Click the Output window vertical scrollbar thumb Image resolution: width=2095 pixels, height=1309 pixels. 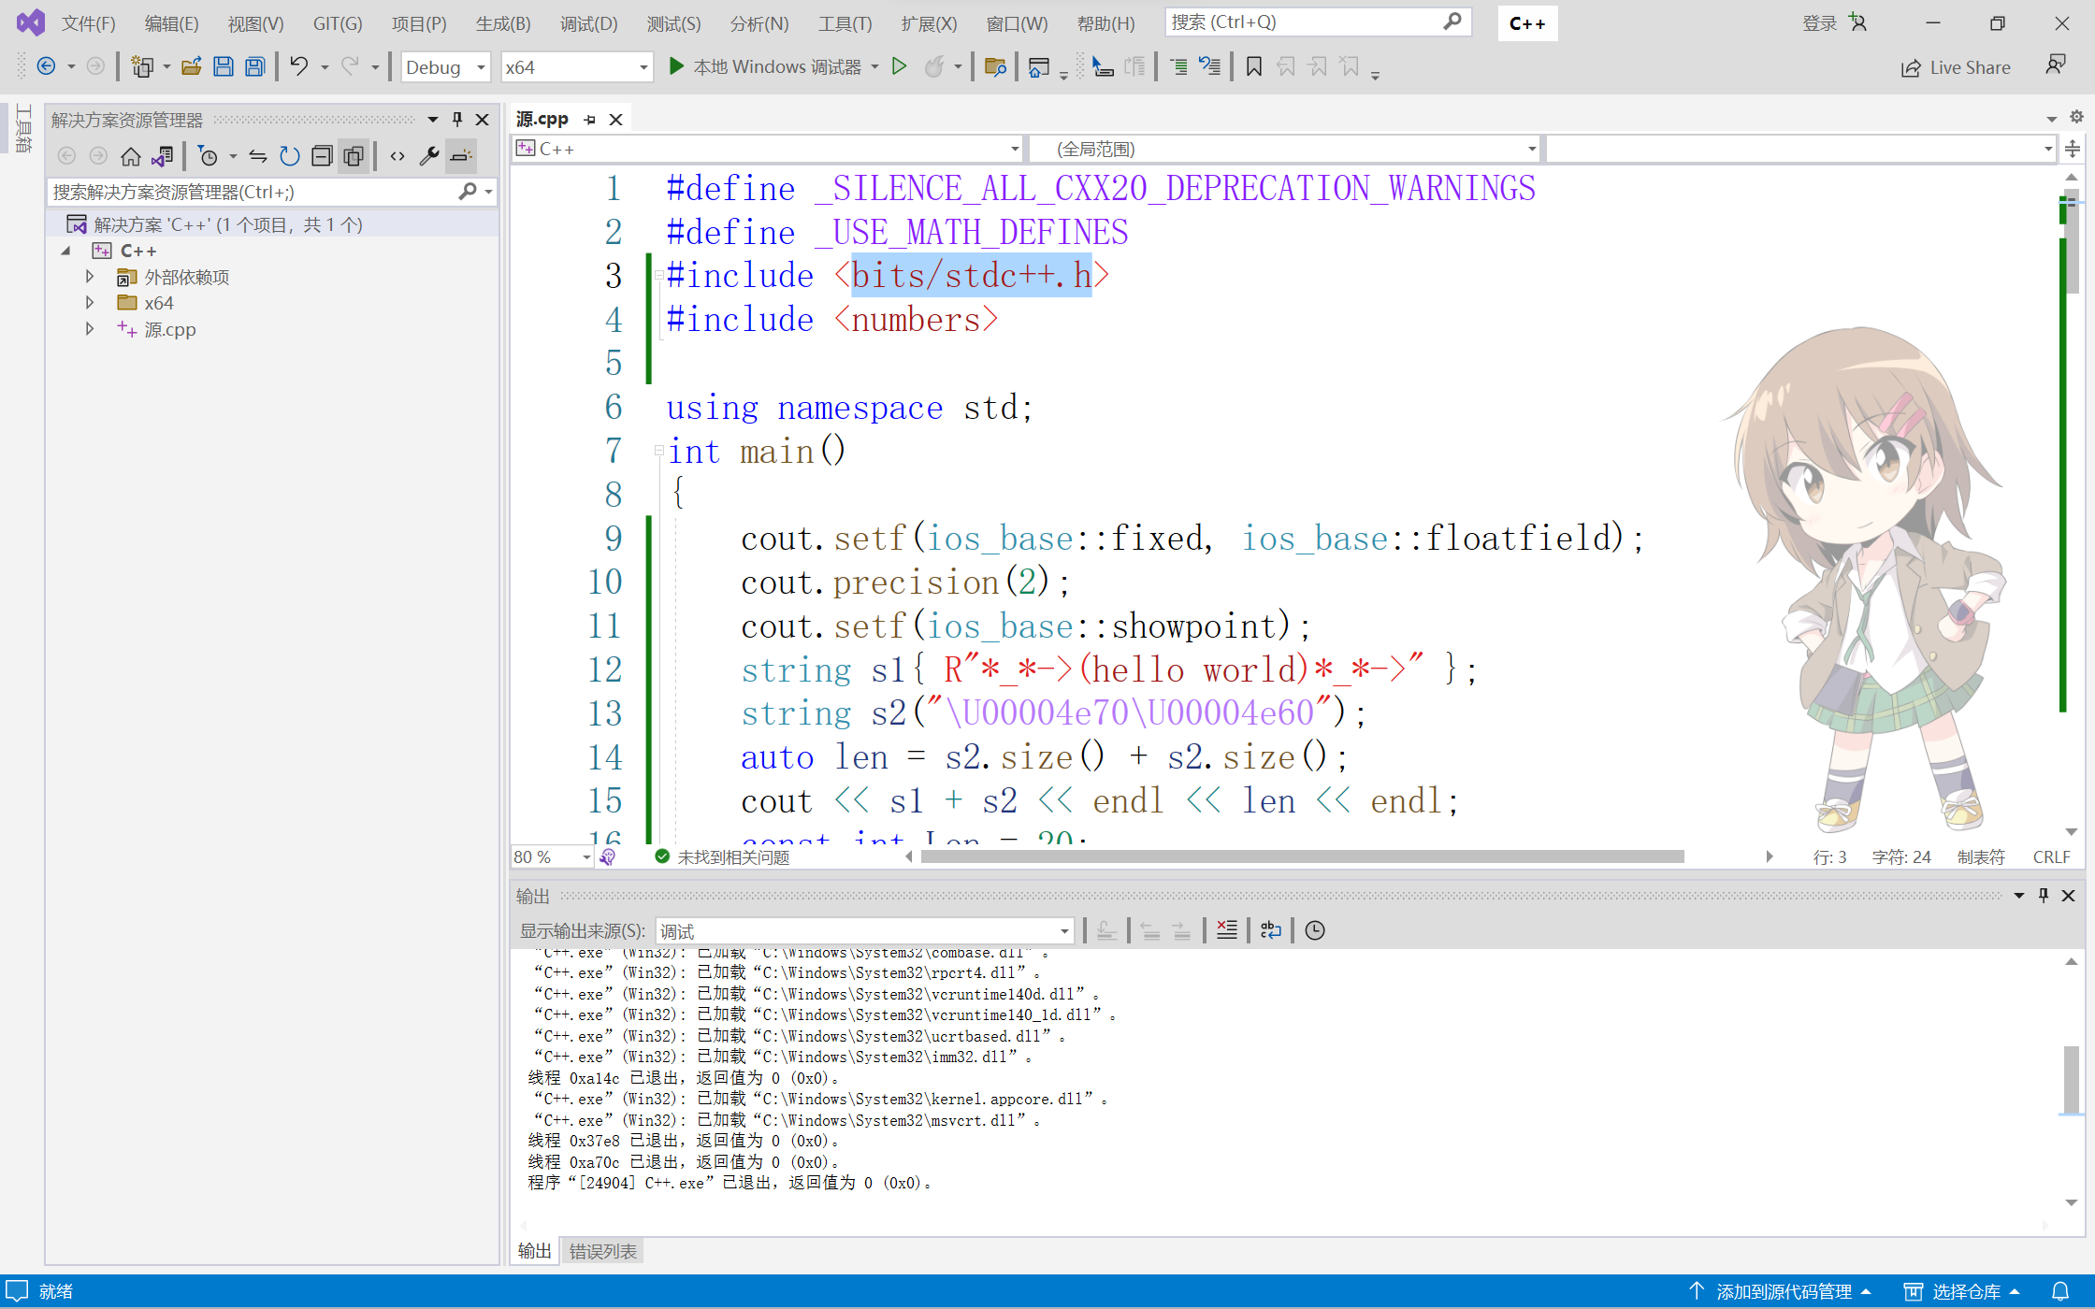pos(2072,1080)
